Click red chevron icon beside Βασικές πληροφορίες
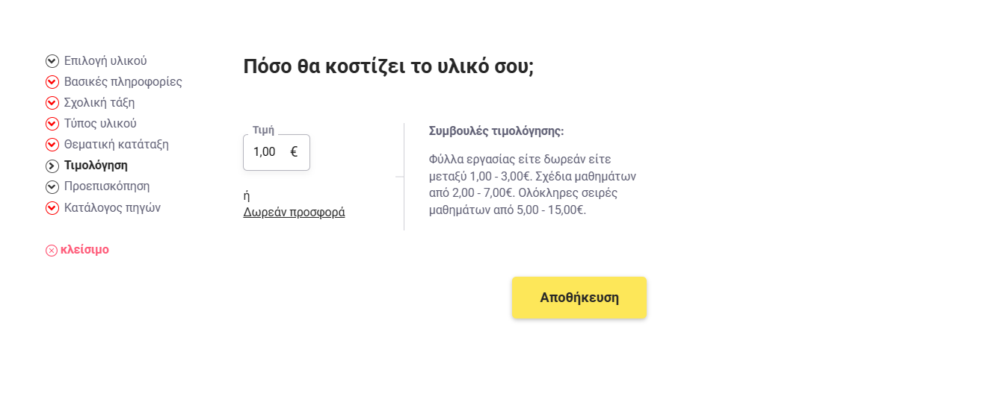Screen dimensions: 995x399 tap(52, 82)
